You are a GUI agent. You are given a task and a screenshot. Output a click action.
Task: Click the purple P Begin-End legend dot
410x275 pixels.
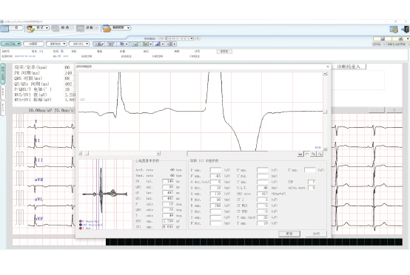click(x=81, y=221)
